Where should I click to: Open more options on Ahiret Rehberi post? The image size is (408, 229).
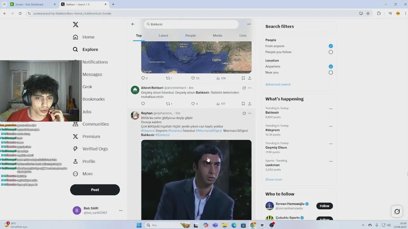pyautogui.click(x=250, y=88)
